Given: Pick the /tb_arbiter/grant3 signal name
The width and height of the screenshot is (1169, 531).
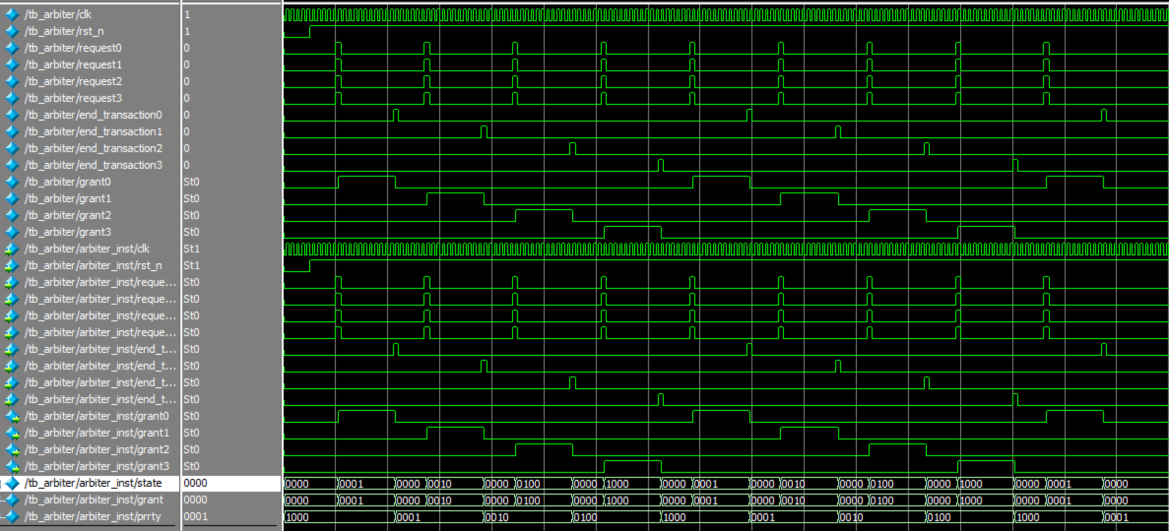Looking at the screenshot, I should tap(68, 232).
